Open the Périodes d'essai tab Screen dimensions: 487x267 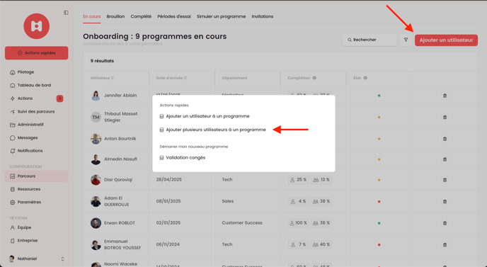(x=174, y=16)
